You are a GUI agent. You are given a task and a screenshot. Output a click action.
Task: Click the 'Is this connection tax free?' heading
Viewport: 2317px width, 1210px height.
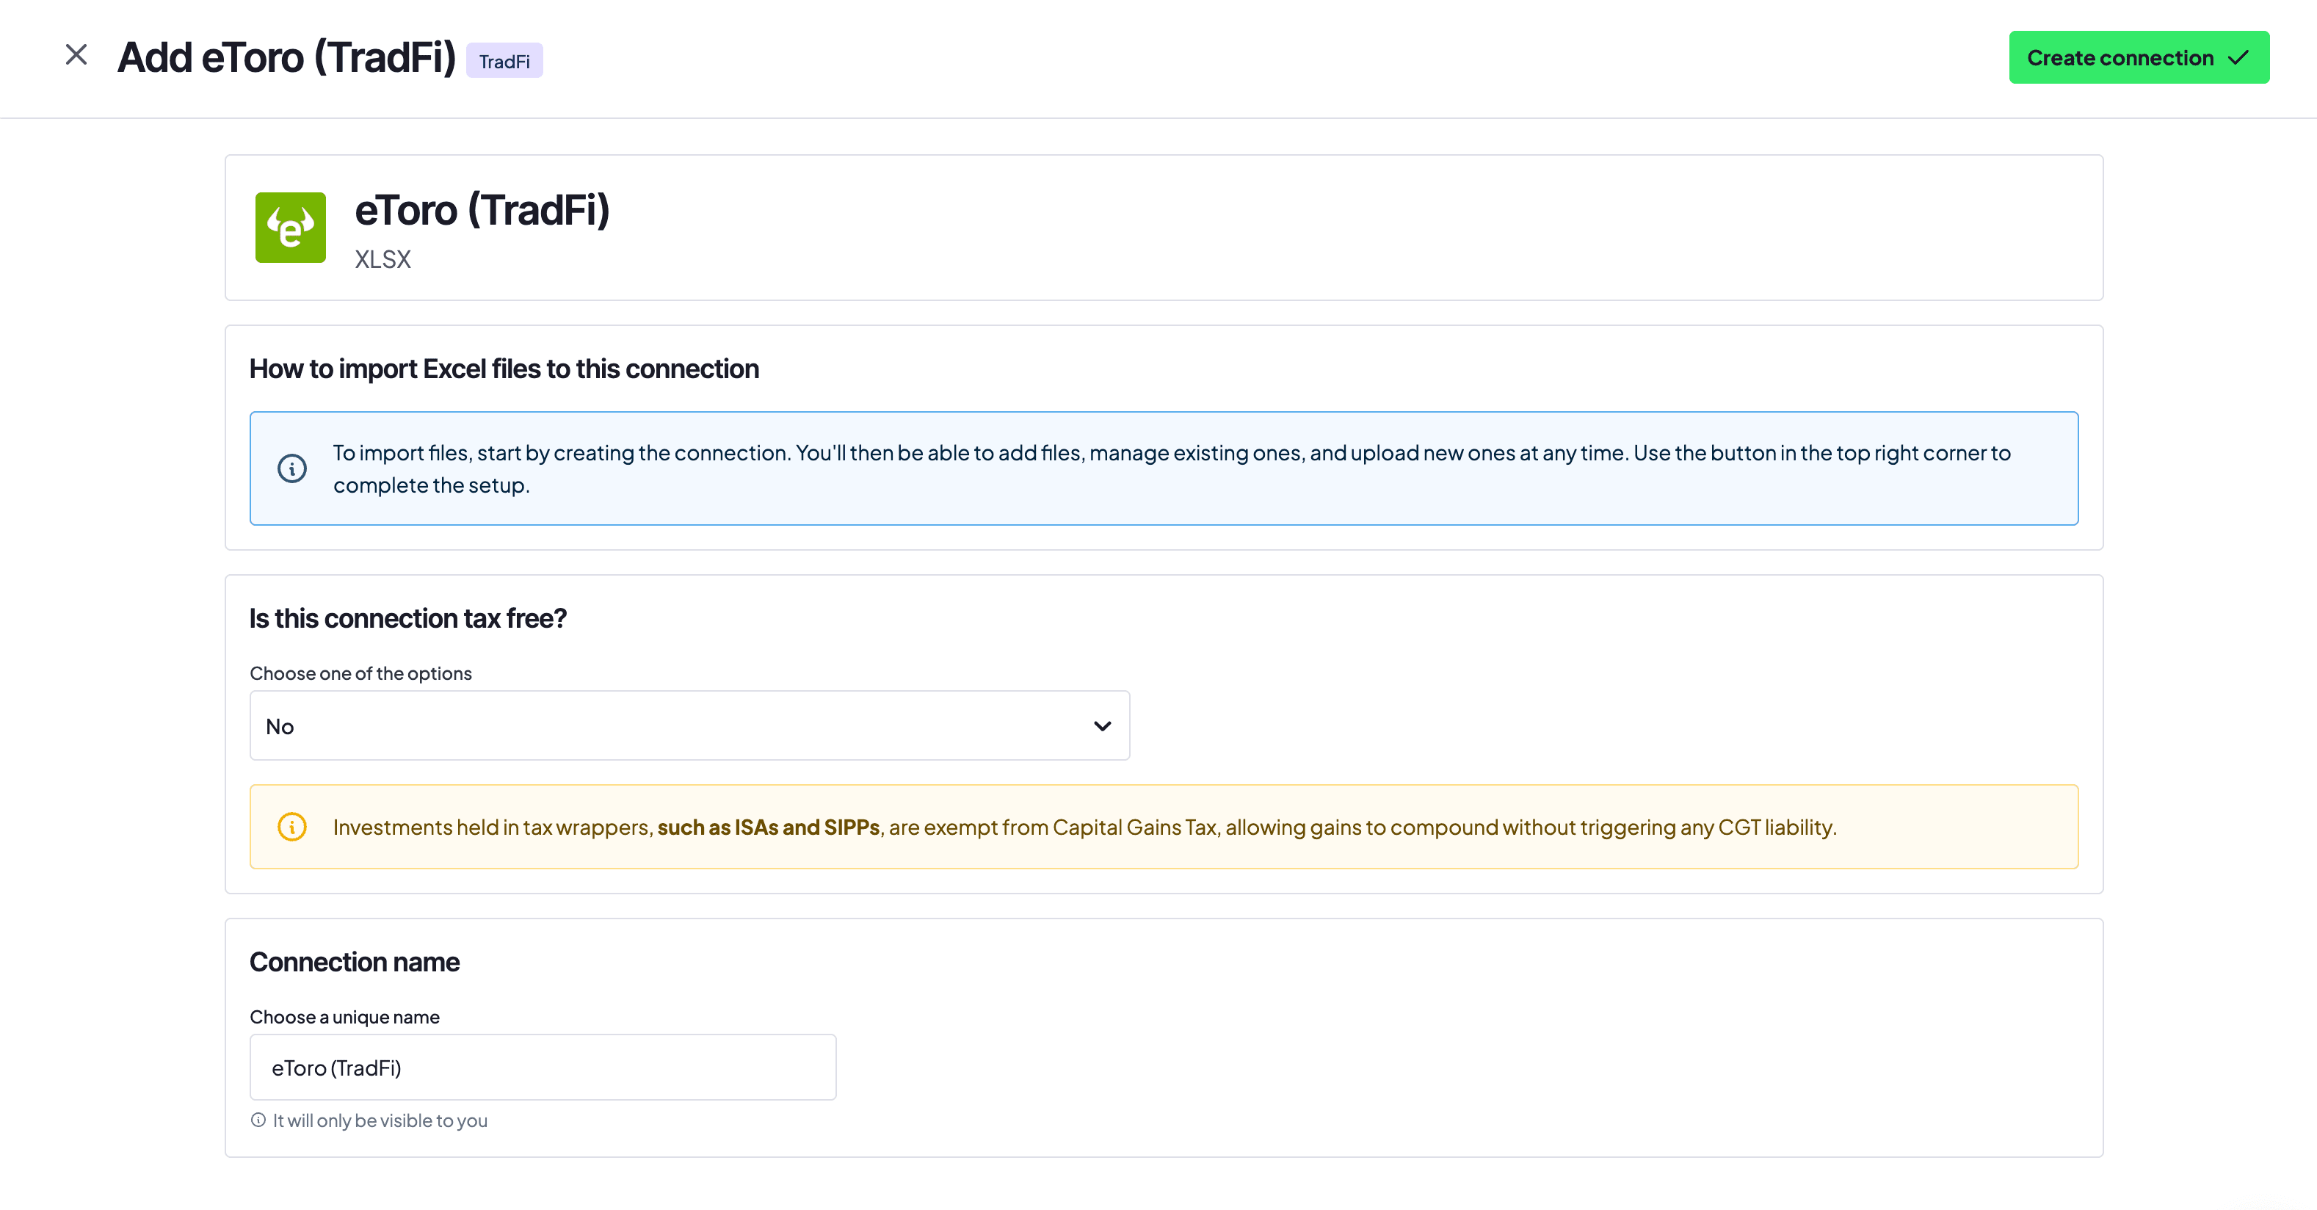(x=407, y=619)
